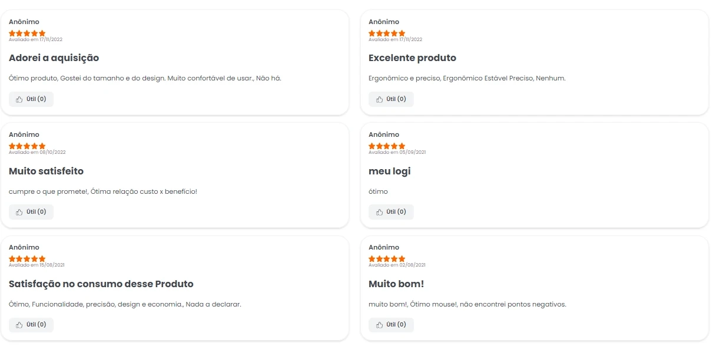
Task: Select the text "cumpre o que promete!"
Action: click(x=48, y=191)
